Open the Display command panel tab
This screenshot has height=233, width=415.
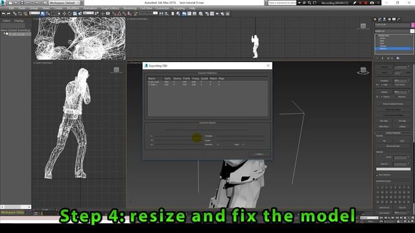tap(394, 19)
